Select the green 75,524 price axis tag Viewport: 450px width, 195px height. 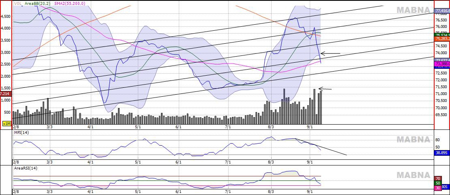pyautogui.click(x=442, y=35)
